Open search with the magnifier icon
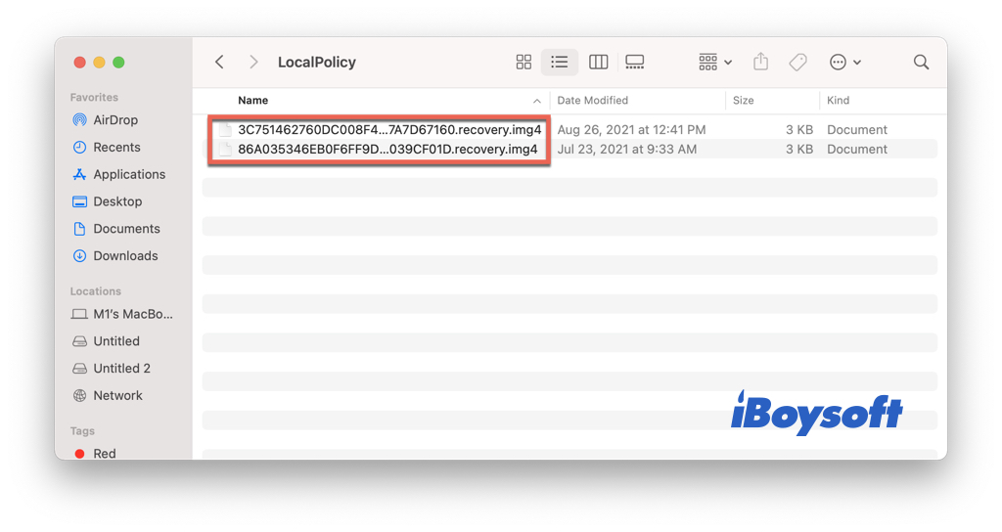Screen dimensions: 1002x532 pos(921,62)
